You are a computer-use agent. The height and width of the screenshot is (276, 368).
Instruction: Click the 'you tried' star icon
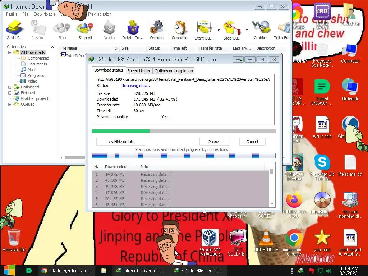(322, 240)
